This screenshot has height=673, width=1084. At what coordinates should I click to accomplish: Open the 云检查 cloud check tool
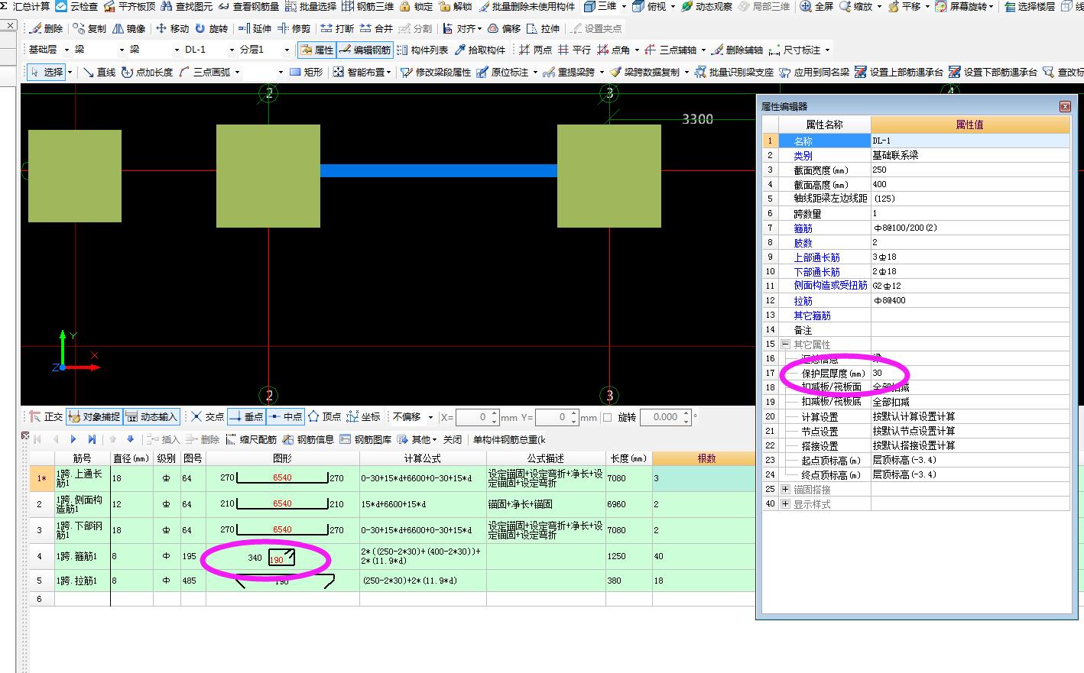pos(76,6)
